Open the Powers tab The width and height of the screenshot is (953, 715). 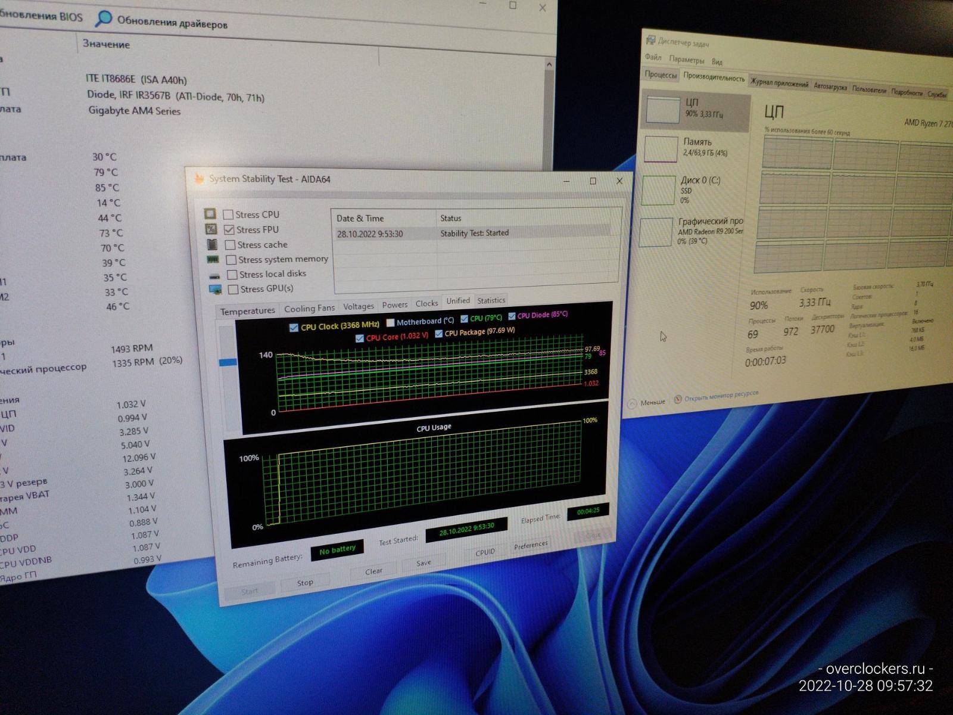point(395,304)
